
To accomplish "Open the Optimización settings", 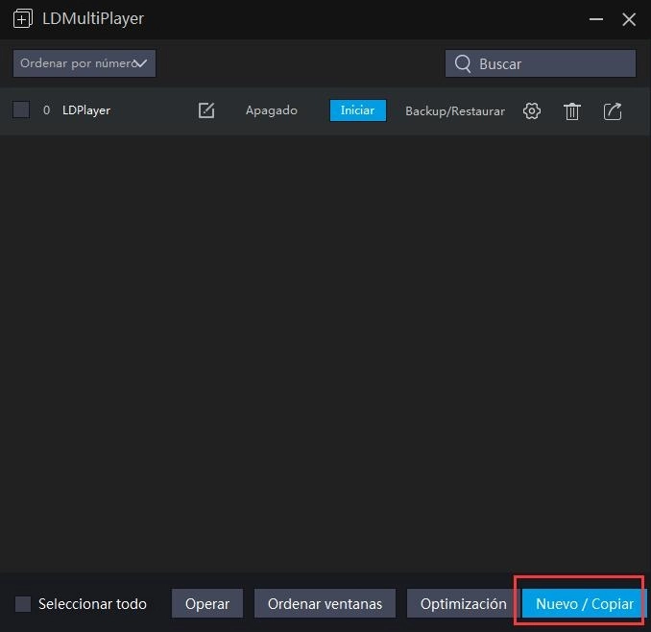I will (x=464, y=603).
